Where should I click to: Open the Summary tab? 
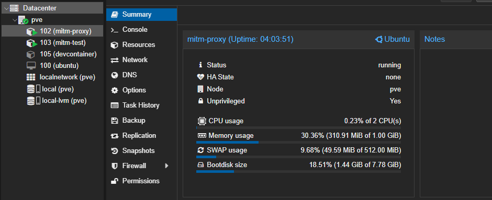click(x=141, y=15)
